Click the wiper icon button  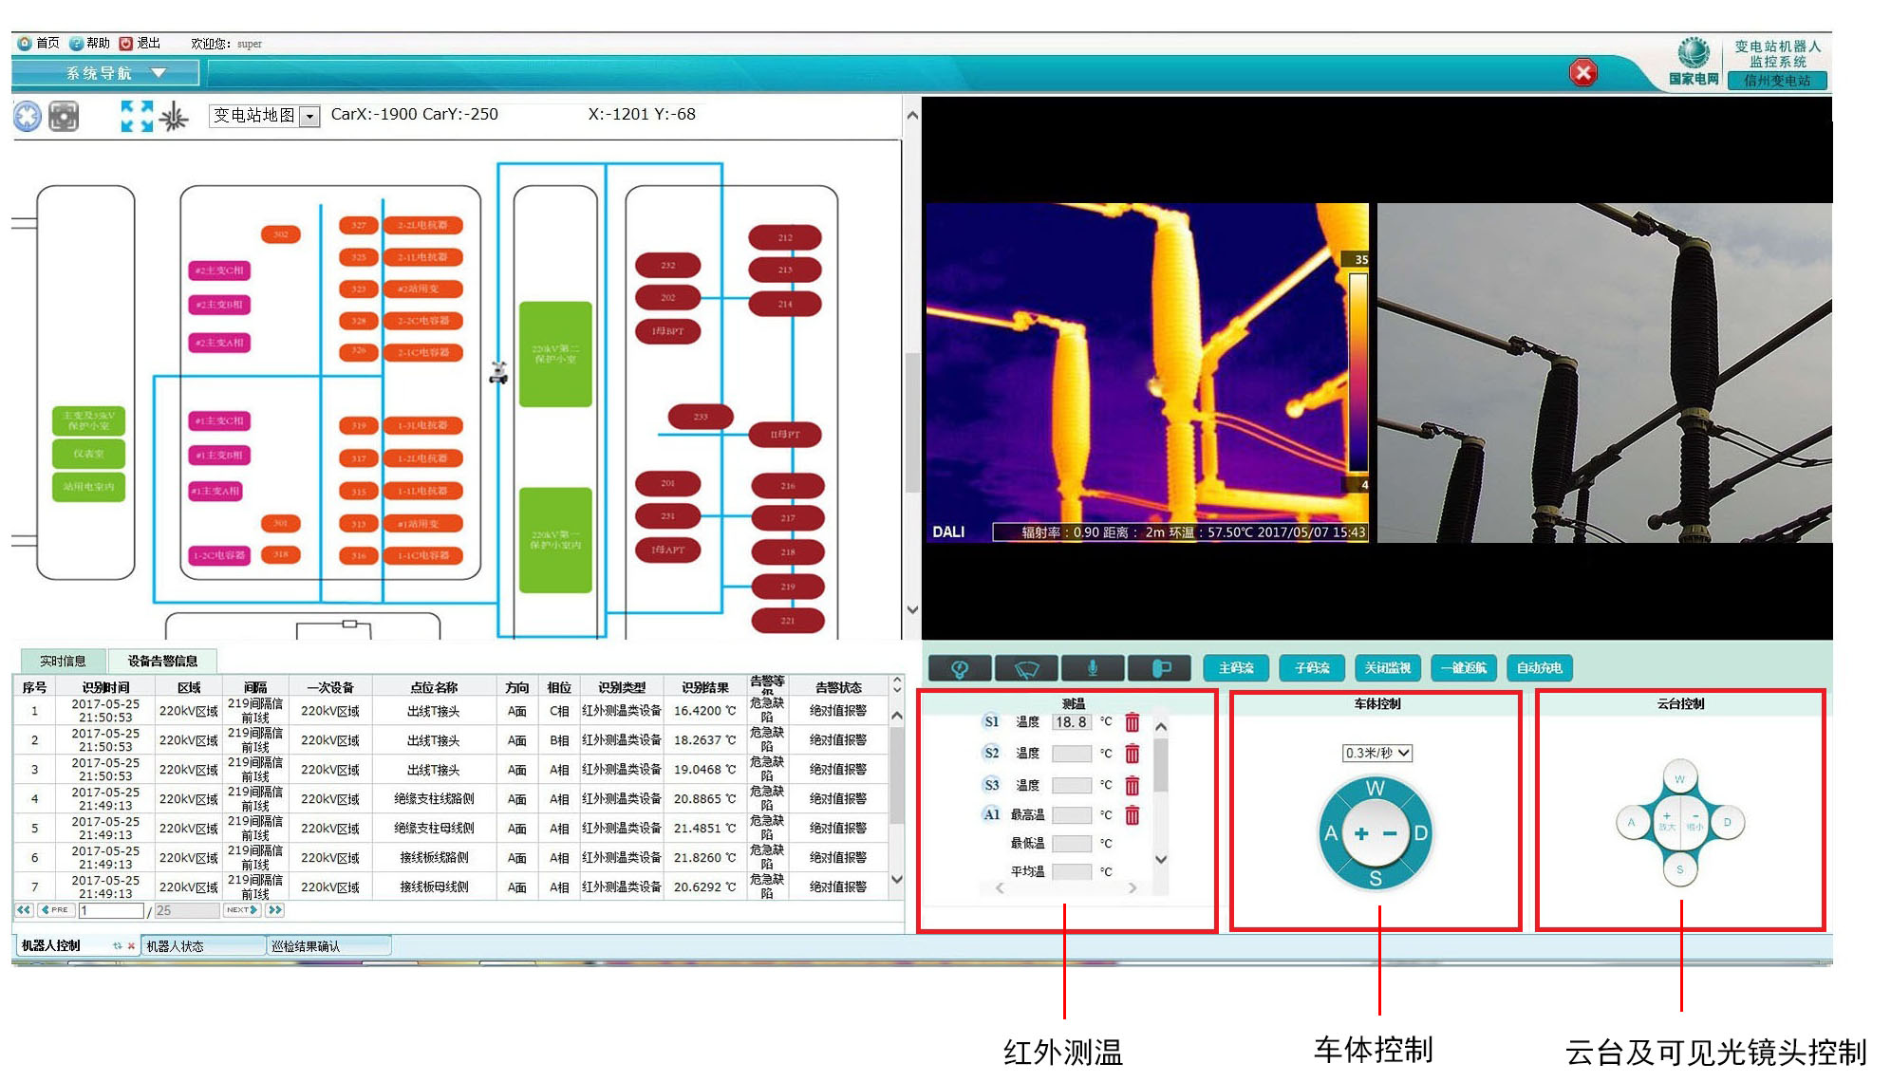[1026, 668]
